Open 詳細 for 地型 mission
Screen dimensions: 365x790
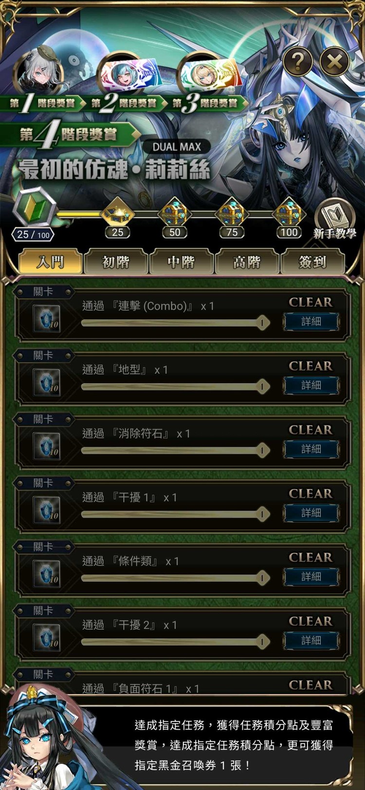(x=311, y=385)
